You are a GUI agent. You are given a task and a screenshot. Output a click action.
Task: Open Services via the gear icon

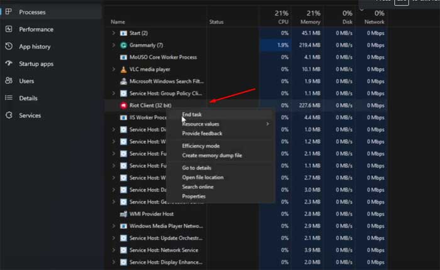(x=9, y=116)
